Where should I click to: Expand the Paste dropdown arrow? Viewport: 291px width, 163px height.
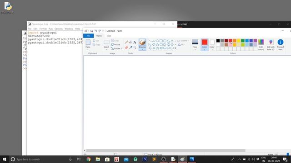pyautogui.click(x=88, y=49)
